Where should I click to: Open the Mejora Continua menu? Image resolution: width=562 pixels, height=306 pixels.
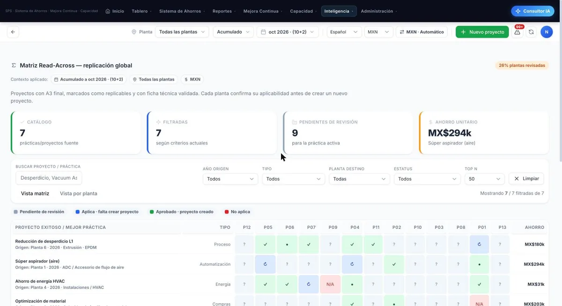click(262, 11)
